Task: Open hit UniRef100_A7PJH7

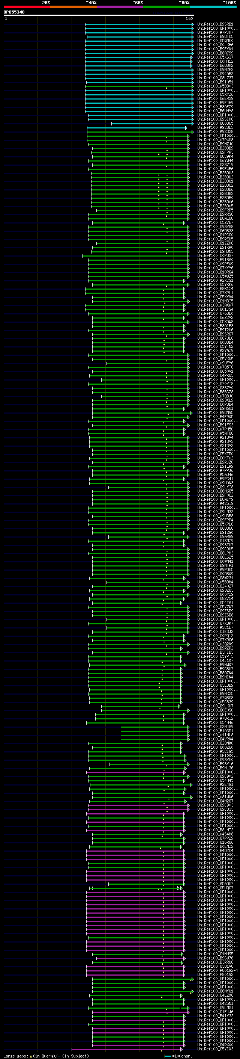Action: pos(215,32)
